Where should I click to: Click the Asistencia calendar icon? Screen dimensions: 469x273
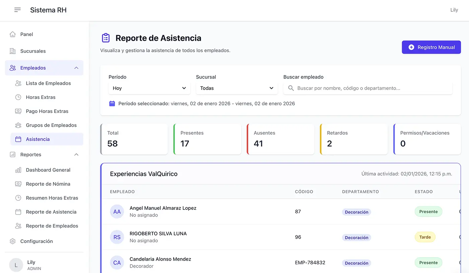pyautogui.click(x=19, y=139)
